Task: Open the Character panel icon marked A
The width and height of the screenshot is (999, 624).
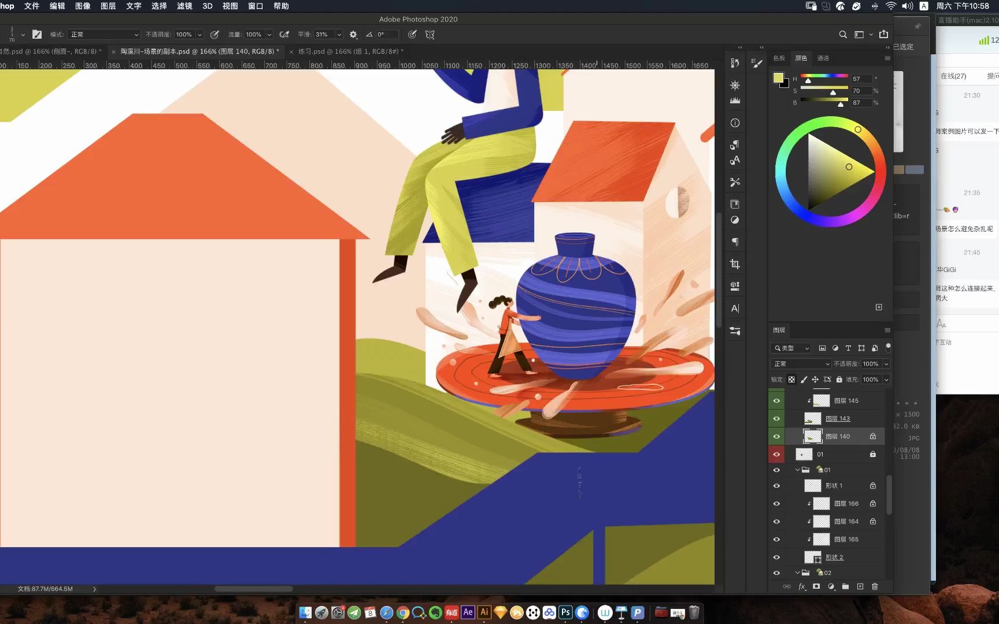Action: click(735, 309)
